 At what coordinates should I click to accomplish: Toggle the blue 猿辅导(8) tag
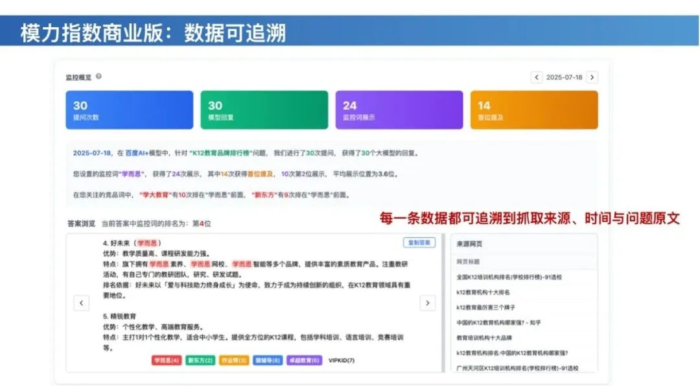tap(268, 360)
